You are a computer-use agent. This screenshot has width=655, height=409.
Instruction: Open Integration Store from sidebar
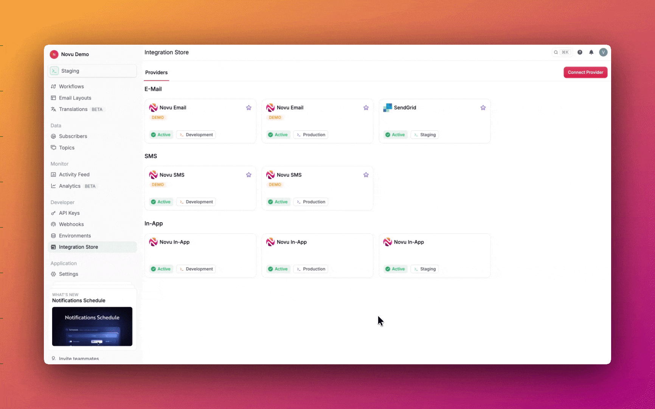pyautogui.click(x=78, y=247)
